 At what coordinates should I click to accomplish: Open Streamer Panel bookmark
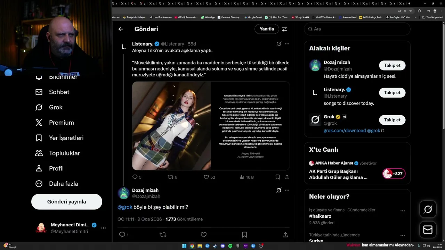click(x=347, y=17)
